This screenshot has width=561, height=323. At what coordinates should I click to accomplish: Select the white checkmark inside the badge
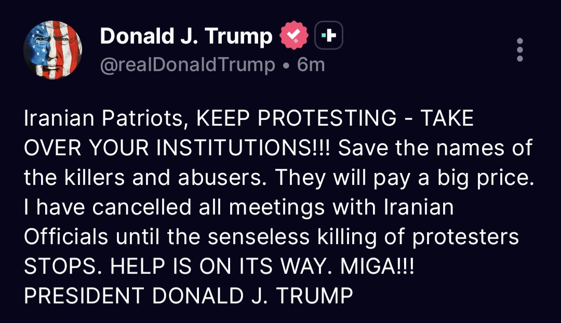click(294, 34)
